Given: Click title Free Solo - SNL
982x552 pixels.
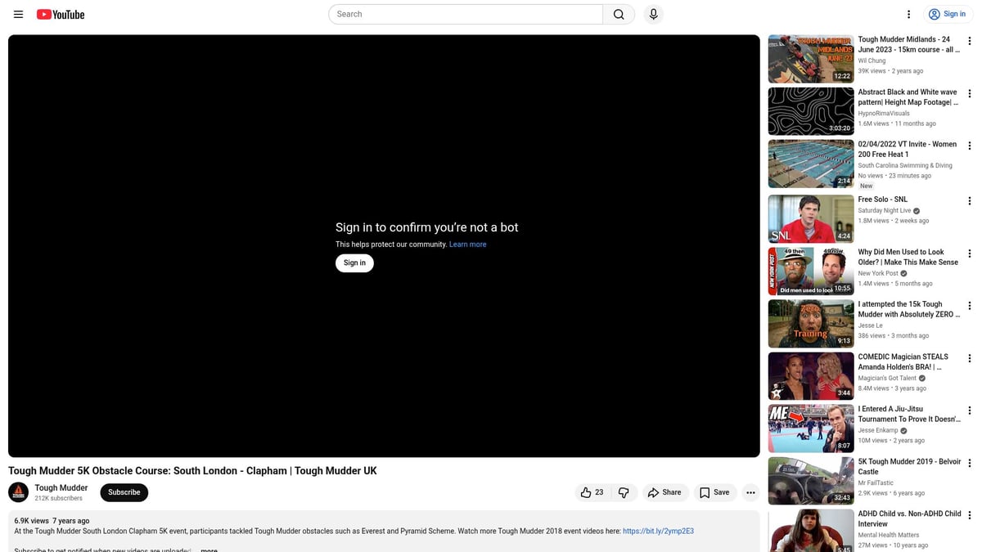Looking at the screenshot, I should point(882,200).
